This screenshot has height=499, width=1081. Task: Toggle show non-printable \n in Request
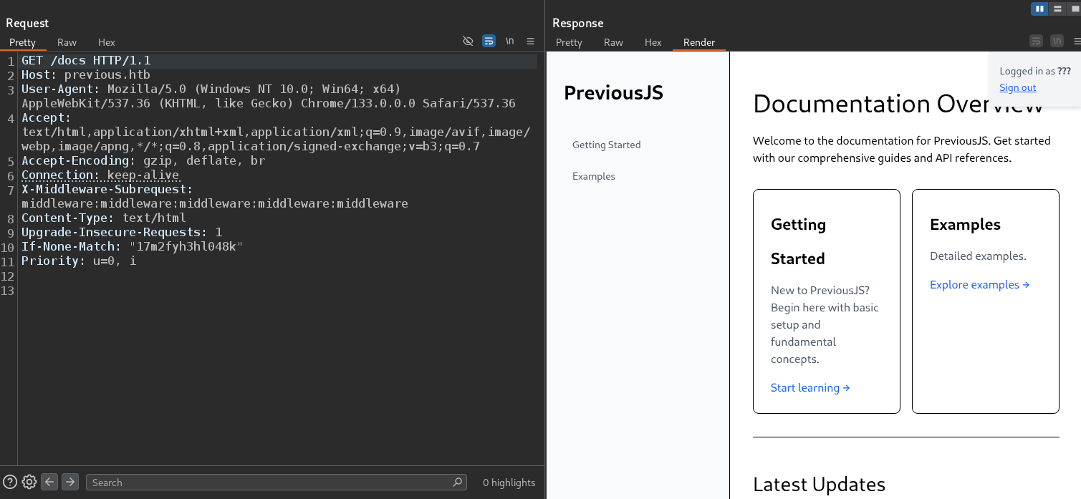[x=509, y=42]
